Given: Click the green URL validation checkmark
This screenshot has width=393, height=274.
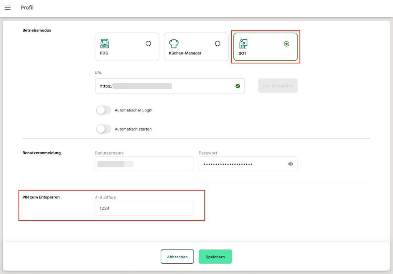Looking at the screenshot, I should tap(237, 86).
